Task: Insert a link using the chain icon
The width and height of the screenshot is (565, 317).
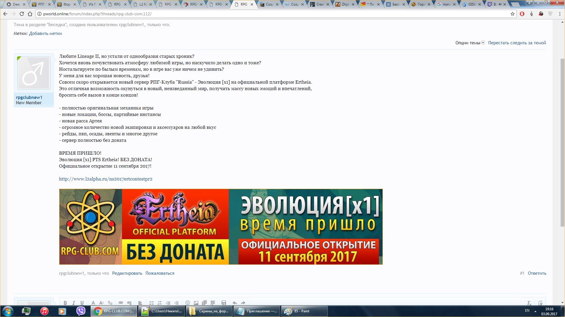Action: click(121, 303)
